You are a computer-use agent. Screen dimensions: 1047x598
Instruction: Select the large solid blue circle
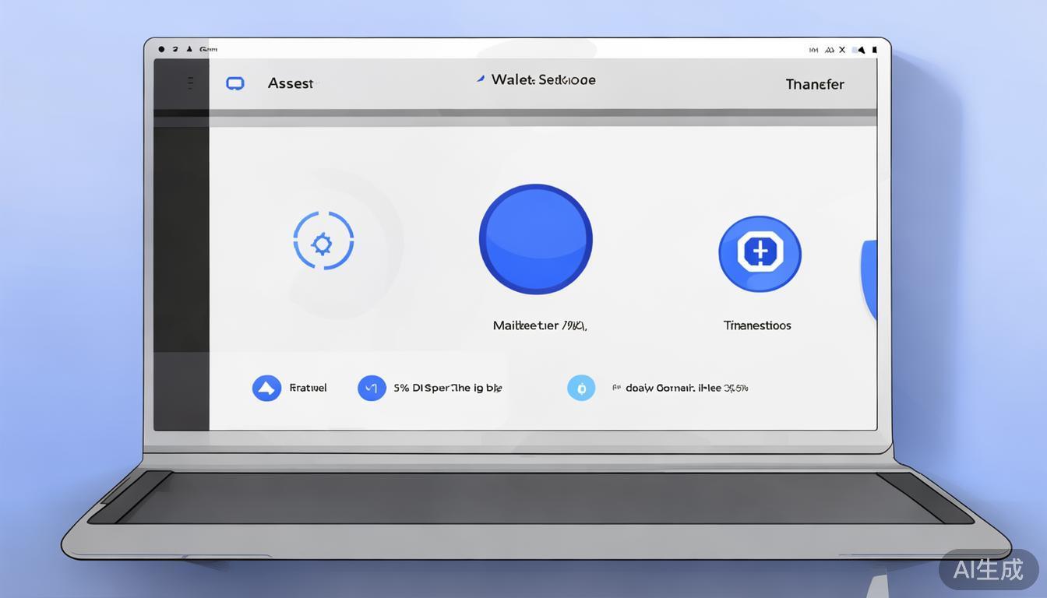535,239
